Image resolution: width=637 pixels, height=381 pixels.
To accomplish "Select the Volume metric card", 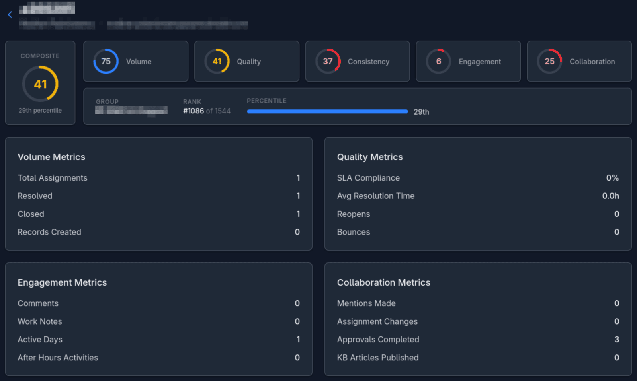I will pyautogui.click(x=135, y=61).
